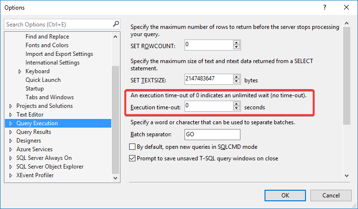
Task: Increase SET ROWCOUNT with the up arrow
Action: click(x=237, y=43)
